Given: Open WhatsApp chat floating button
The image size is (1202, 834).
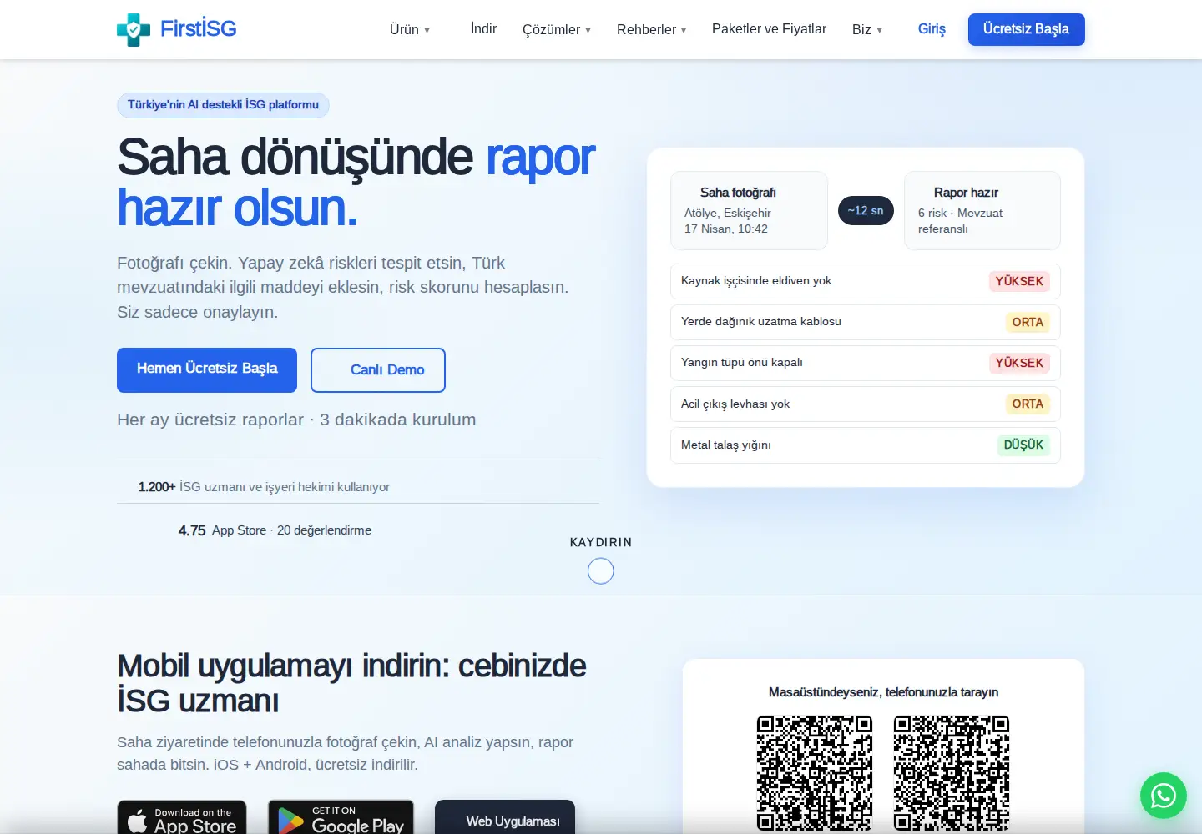Looking at the screenshot, I should click(x=1164, y=796).
